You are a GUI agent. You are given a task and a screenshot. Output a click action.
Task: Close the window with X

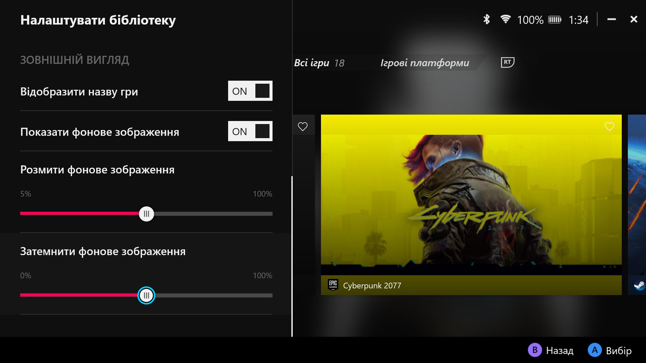tap(634, 19)
